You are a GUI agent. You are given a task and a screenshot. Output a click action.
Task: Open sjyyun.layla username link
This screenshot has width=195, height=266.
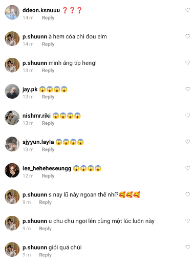pyautogui.click(x=38, y=142)
